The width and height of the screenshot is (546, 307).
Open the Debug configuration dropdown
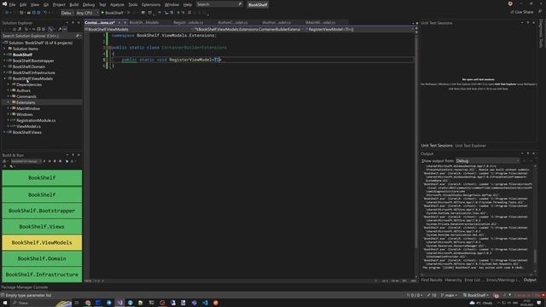point(67,13)
